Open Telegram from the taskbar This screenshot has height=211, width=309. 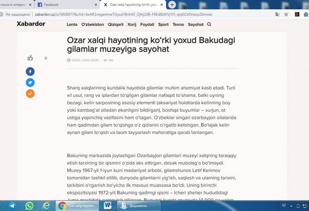pos(12,206)
